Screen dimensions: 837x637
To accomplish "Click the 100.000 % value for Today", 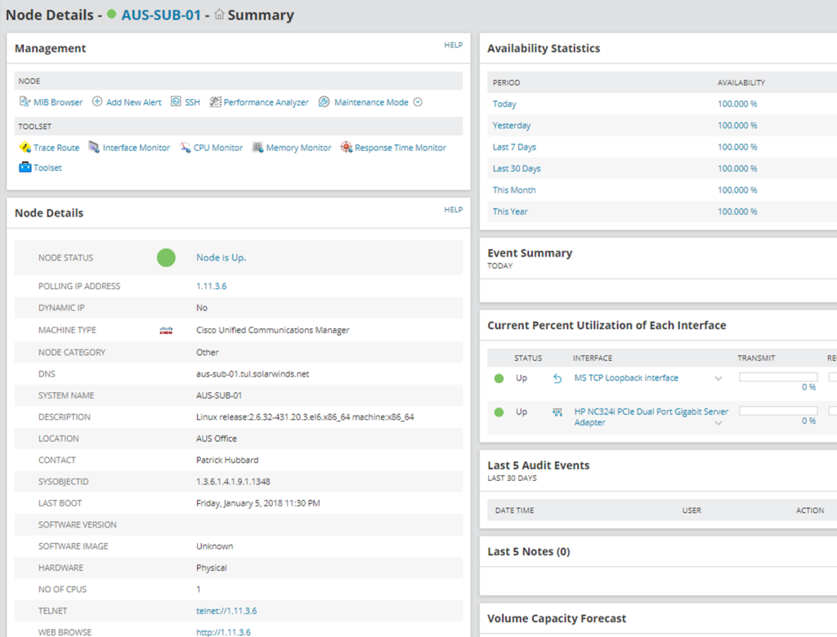I will pos(737,104).
